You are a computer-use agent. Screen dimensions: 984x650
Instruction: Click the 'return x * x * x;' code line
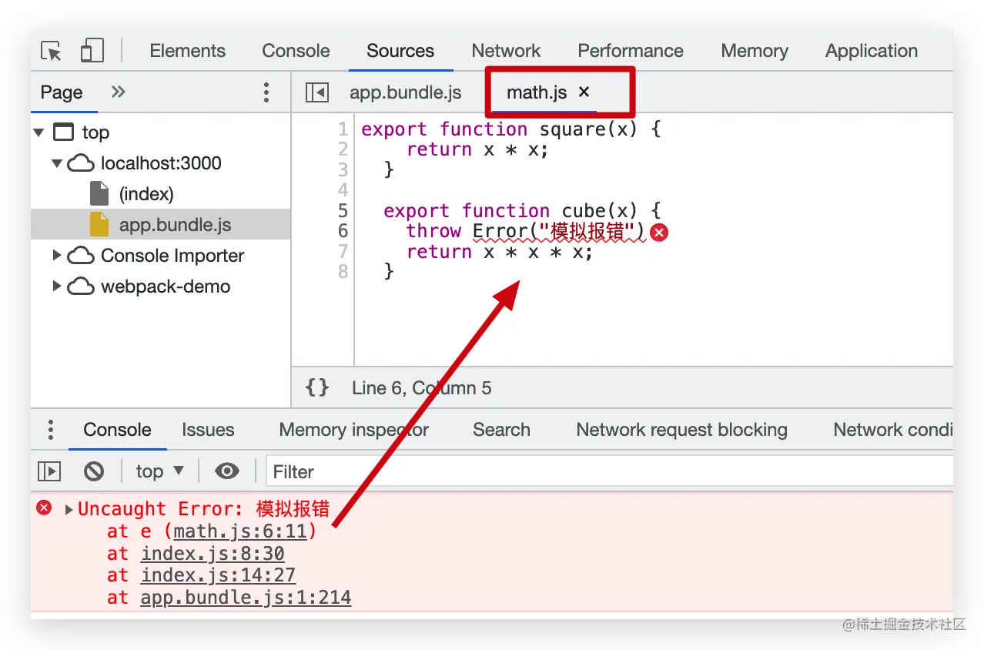click(500, 252)
